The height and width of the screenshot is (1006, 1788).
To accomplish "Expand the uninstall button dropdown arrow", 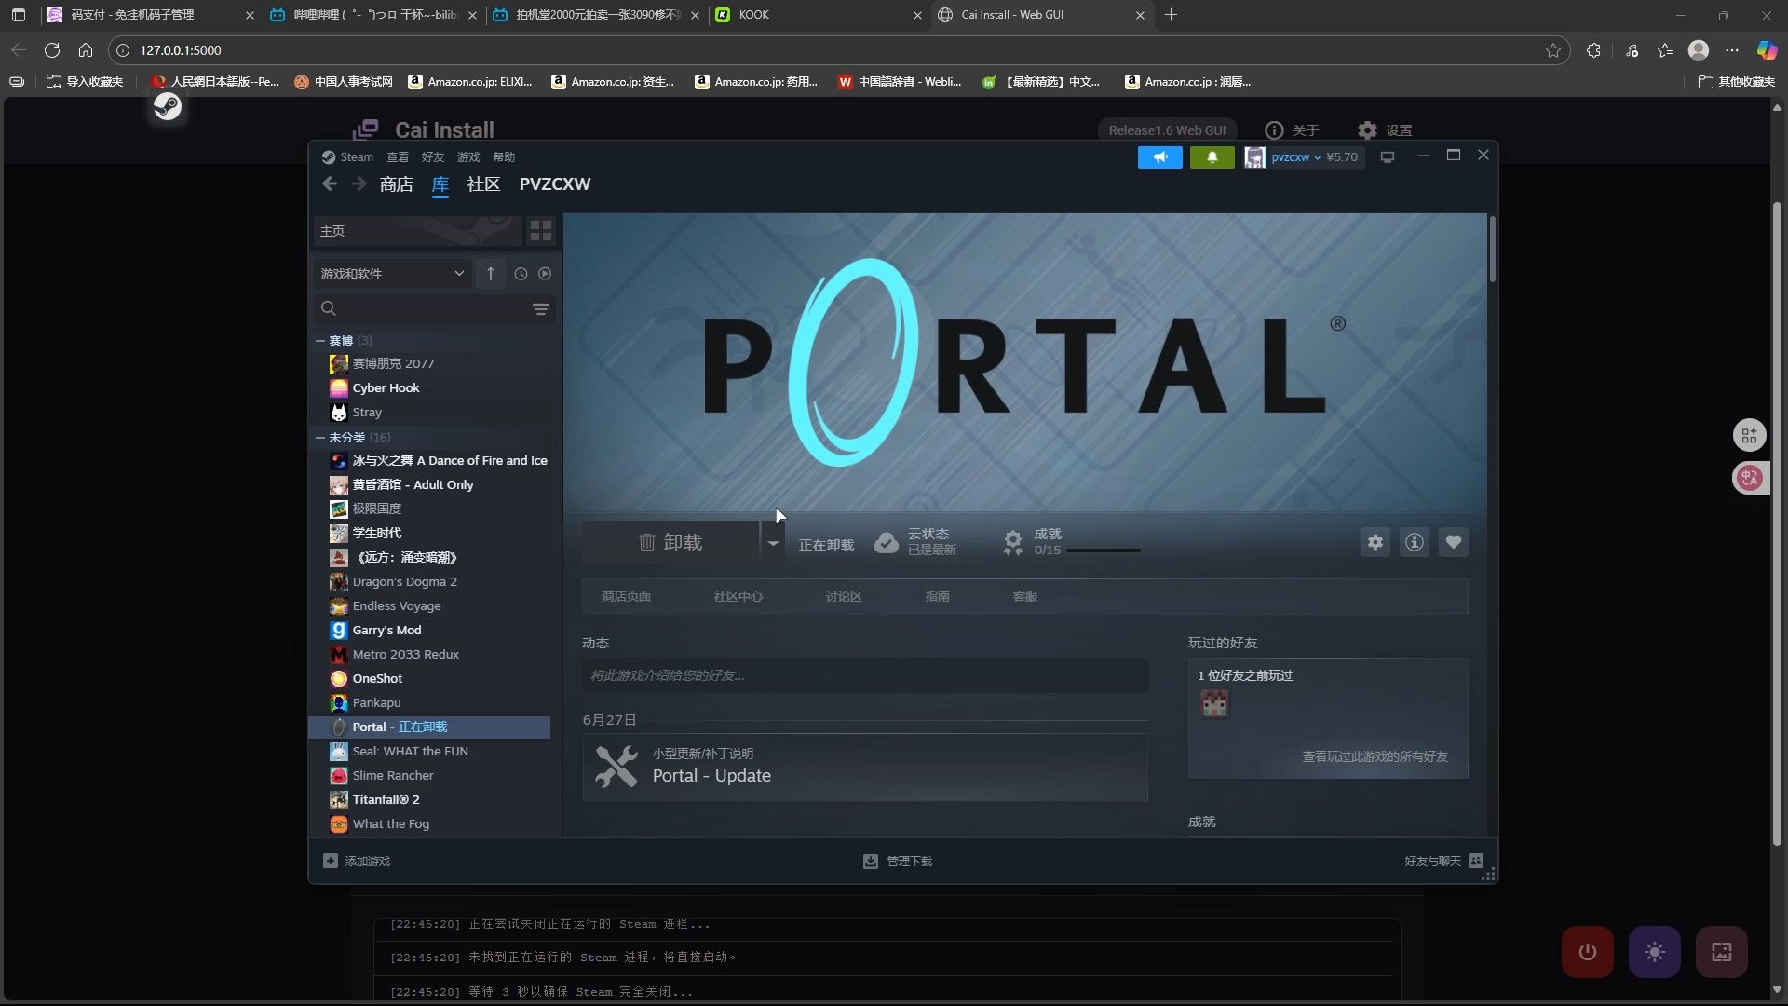I will click(x=773, y=542).
